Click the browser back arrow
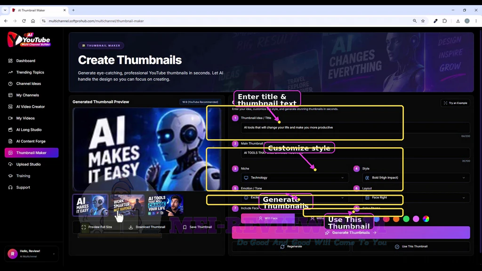 [x=6, y=21]
